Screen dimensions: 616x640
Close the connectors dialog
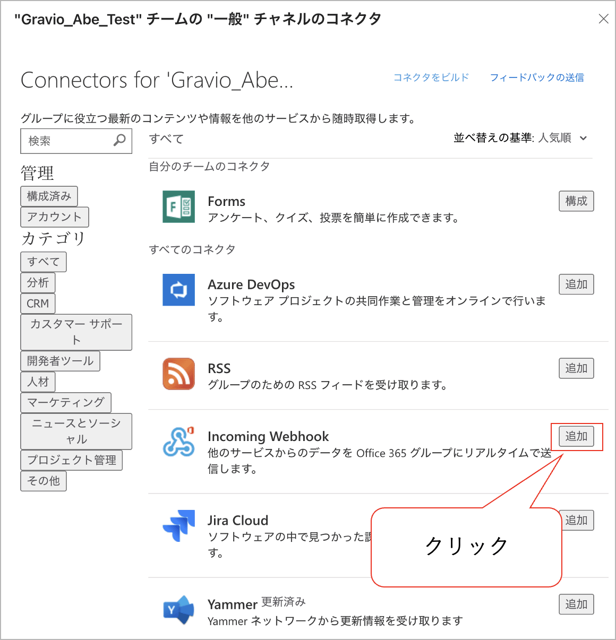pyautogui.click(x=603, y=19)
